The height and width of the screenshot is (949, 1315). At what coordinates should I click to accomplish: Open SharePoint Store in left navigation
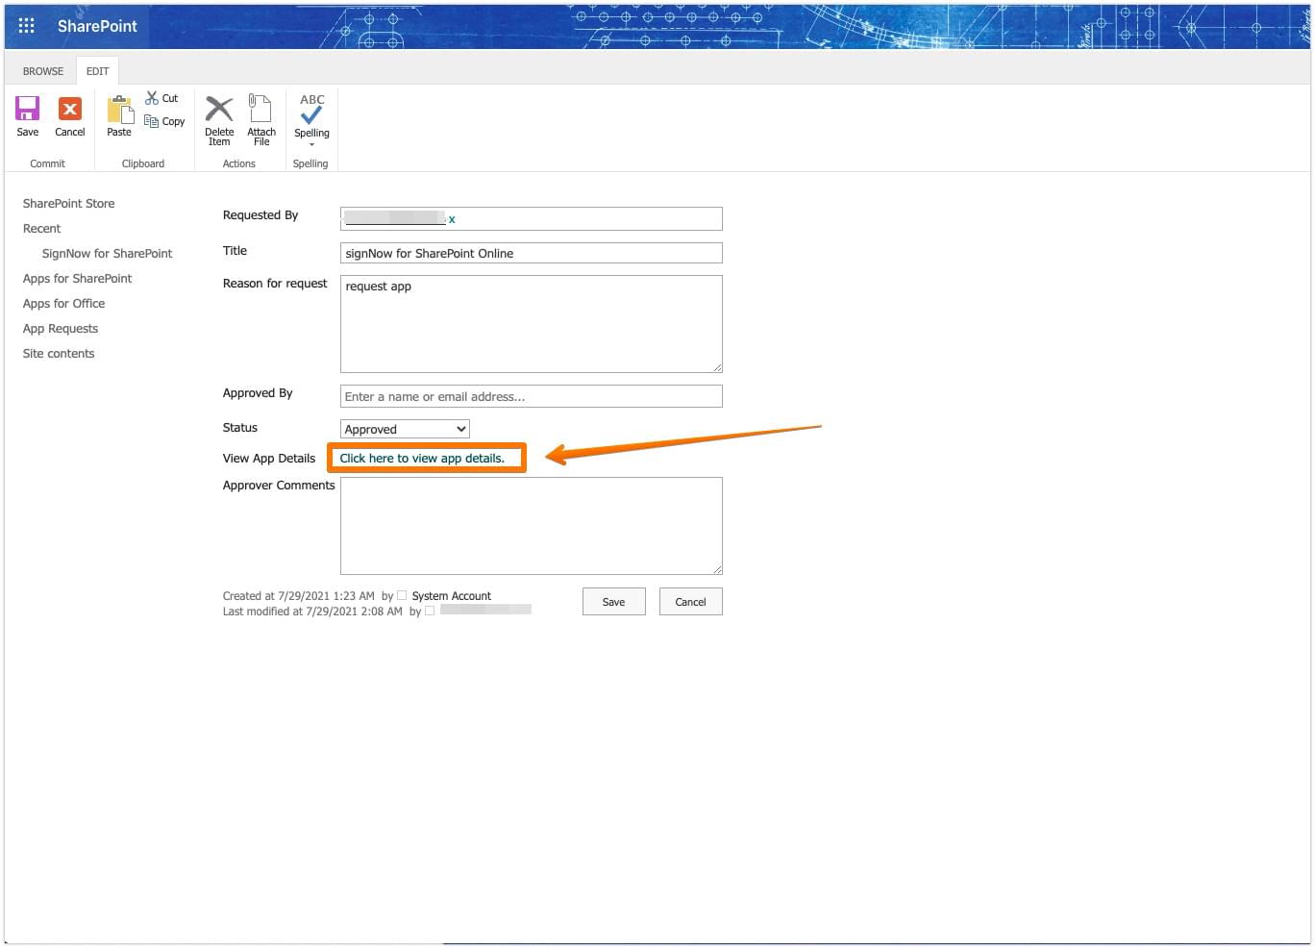click(x=68, y=204)
